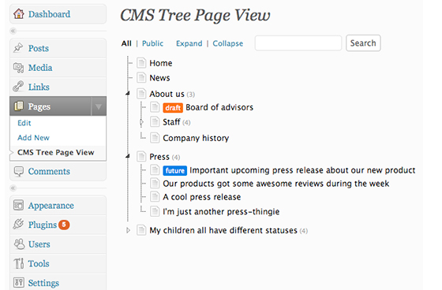Screen dimensions: 442x290
Task: Click the plugins update count badge 5
Action: (x=64, y=225)
